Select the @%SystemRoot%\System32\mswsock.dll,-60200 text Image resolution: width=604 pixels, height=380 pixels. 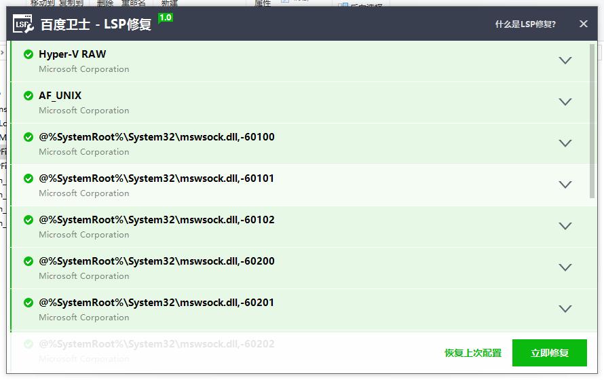click(157, 261)
